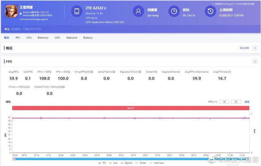Click the upload time history icon
261x166 pixels.
tap(210, 11)
